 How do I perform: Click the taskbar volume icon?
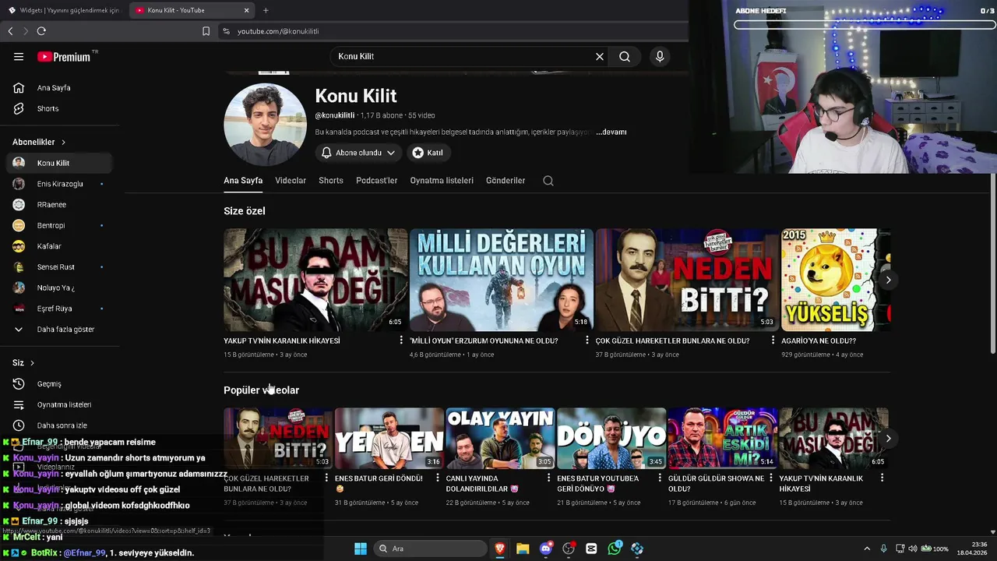tap(913, 549)
